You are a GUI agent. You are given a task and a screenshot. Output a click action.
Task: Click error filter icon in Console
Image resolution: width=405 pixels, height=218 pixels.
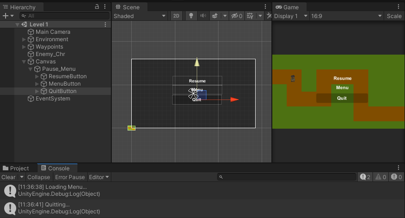(396, 177)
